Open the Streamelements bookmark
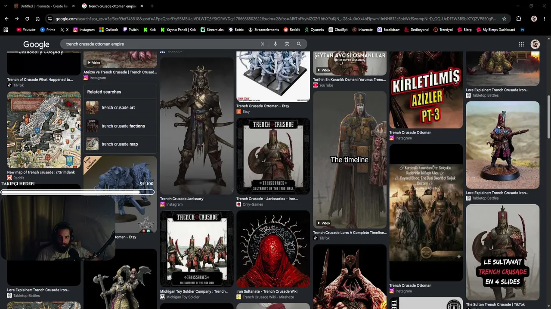 pos(264,30)
